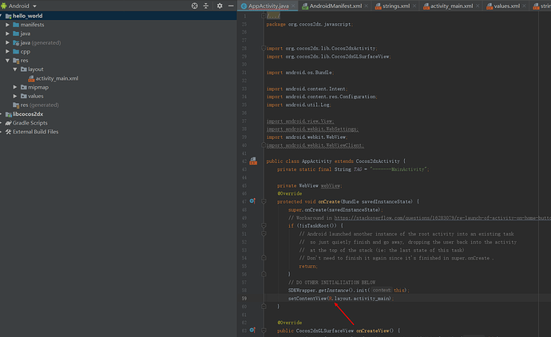The height and width of the screenshot is (337, 551).
Task: Click the class gutter icon beside AppActivity declaration
Action: pos(252,161)
